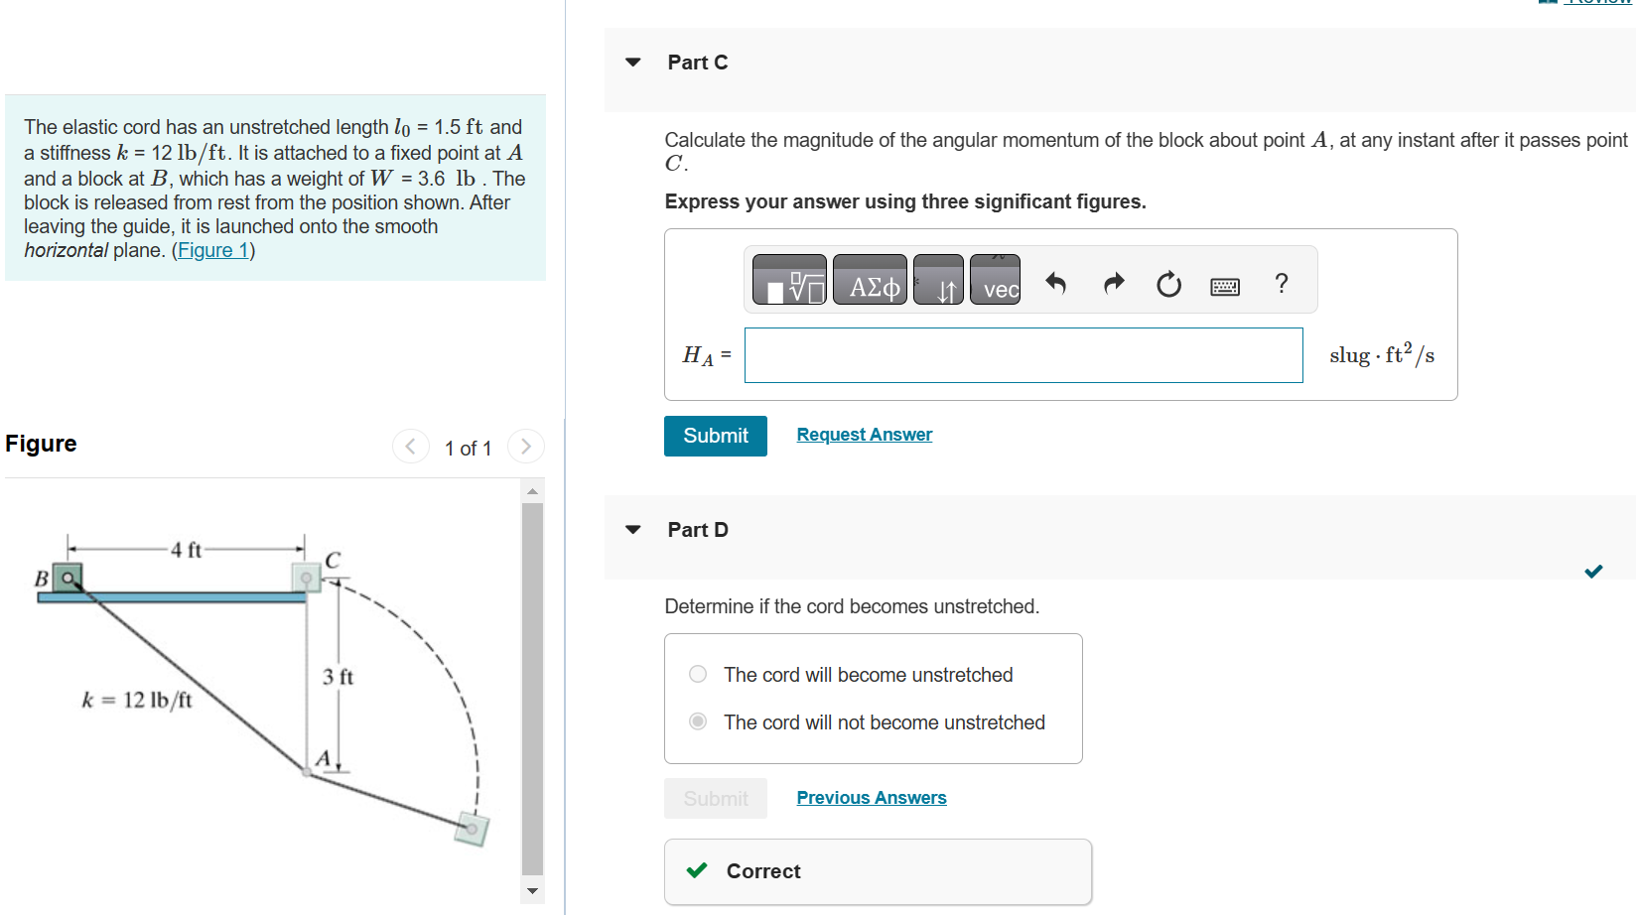Open Figure 1 link in problem statement
1636x915 pixels.
tap(212, 249)
